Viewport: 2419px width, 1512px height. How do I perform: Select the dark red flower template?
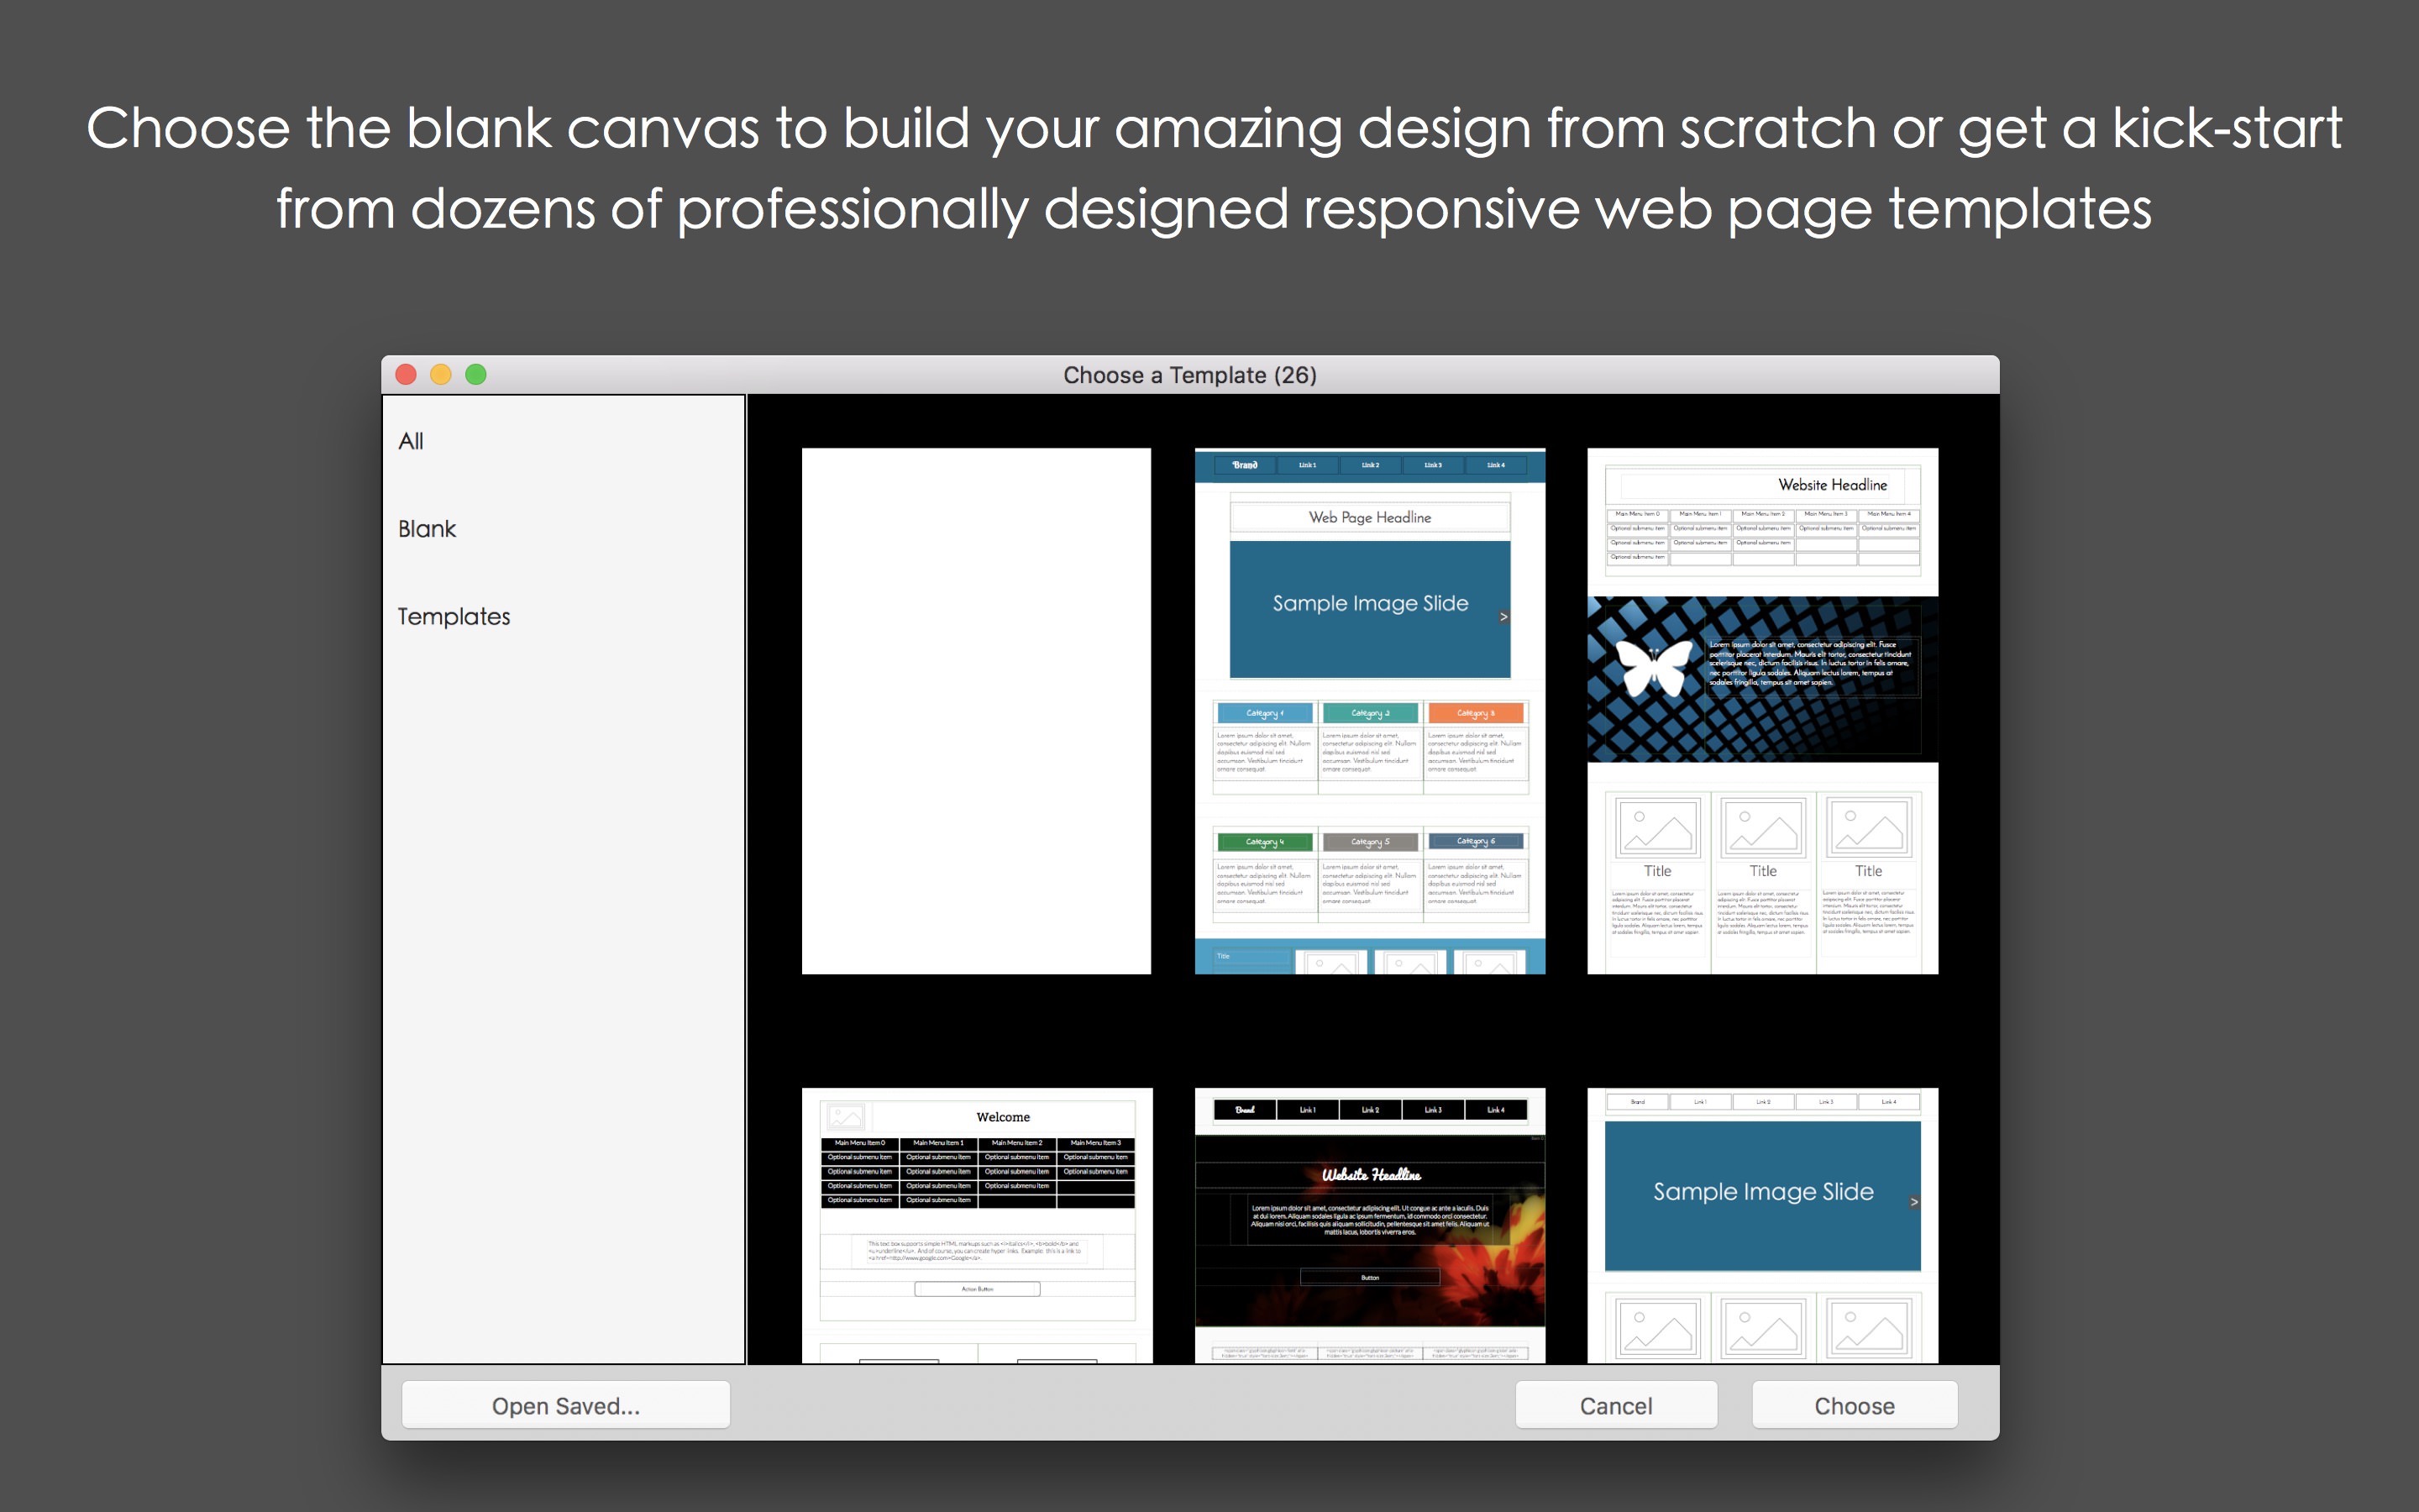coord(1369,1225)
